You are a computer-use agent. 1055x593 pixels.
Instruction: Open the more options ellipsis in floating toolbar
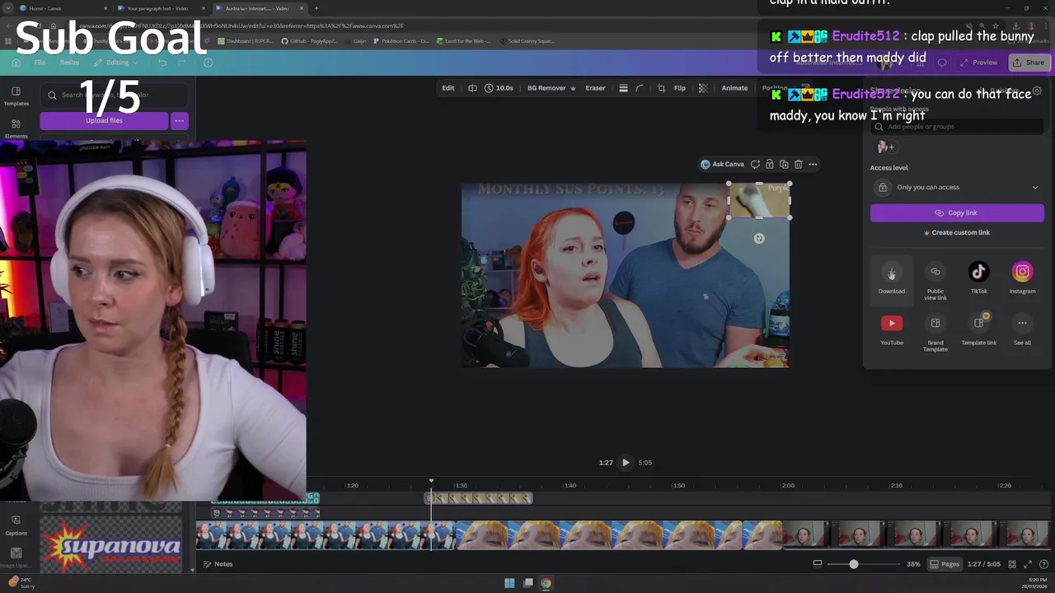[813, 164]
